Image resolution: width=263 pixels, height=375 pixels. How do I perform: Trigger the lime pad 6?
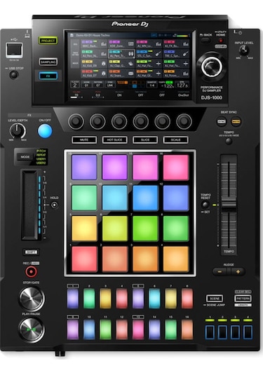click(x=114, y=229)
